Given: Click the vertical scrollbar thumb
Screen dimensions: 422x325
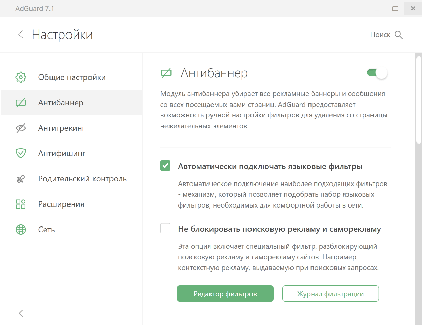Looking at the screenshot, I should coord(419,101).
